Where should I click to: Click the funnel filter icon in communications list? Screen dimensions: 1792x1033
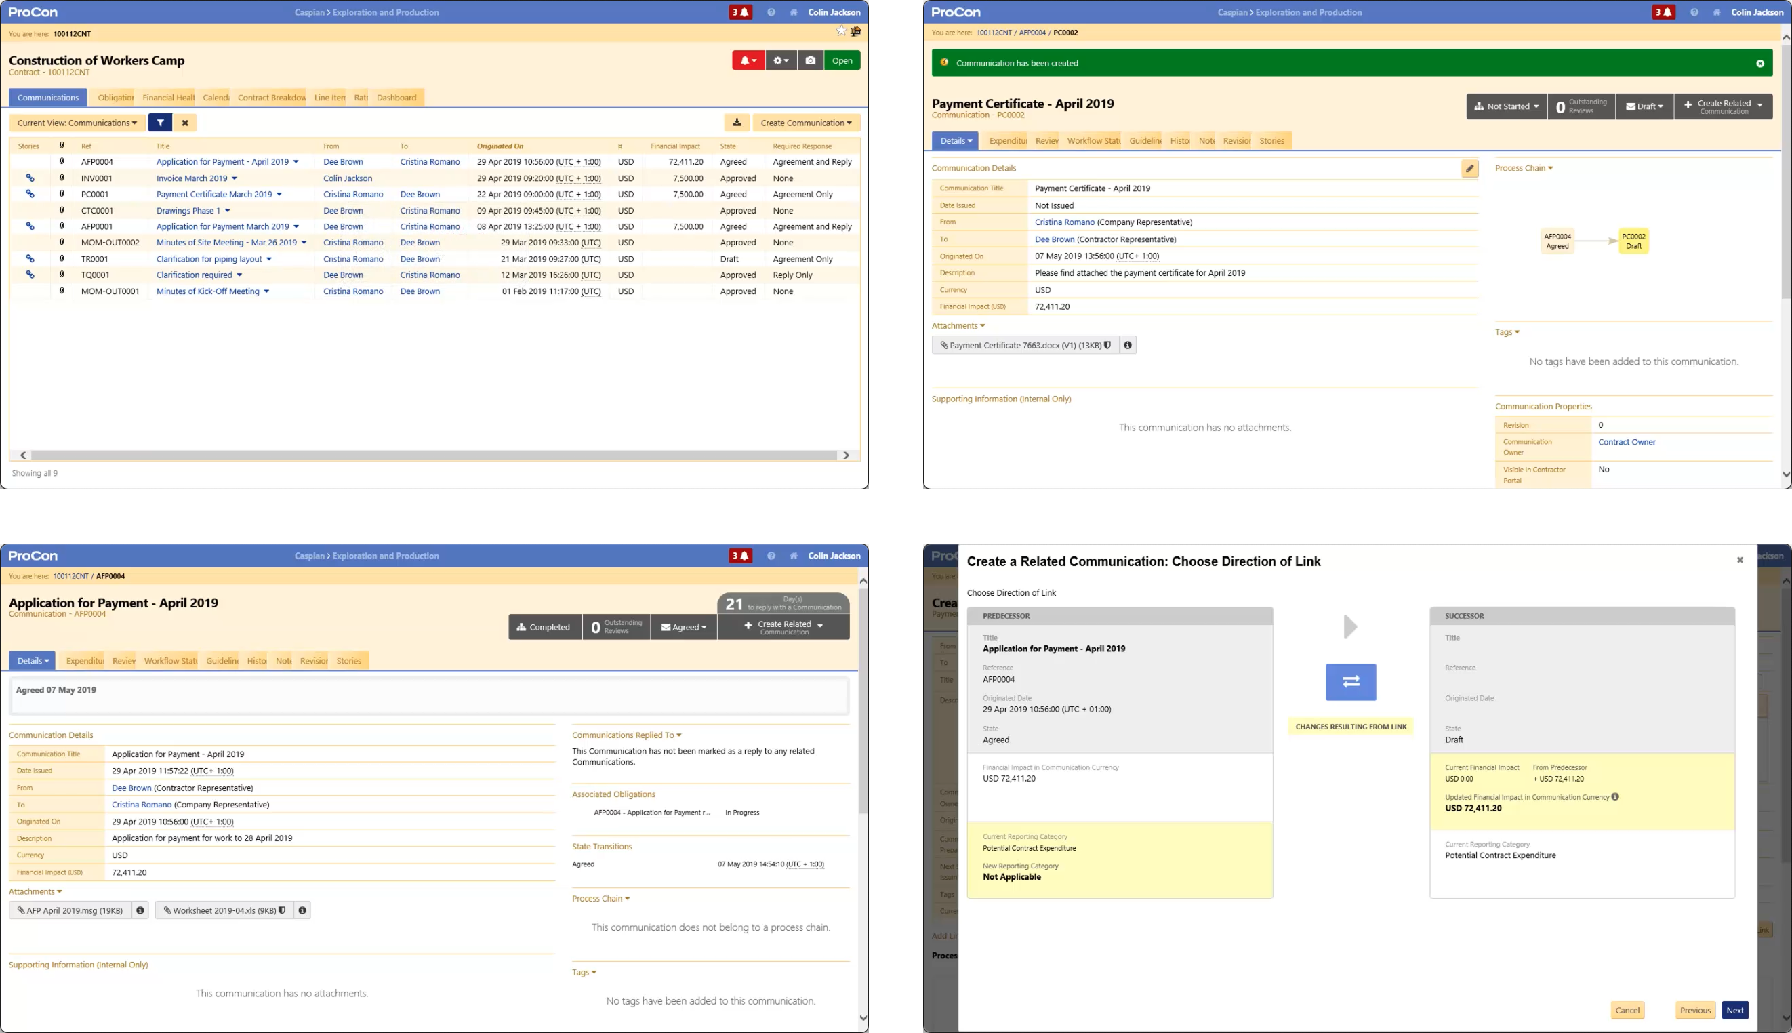pyautogui.click(x=161, y=123)
